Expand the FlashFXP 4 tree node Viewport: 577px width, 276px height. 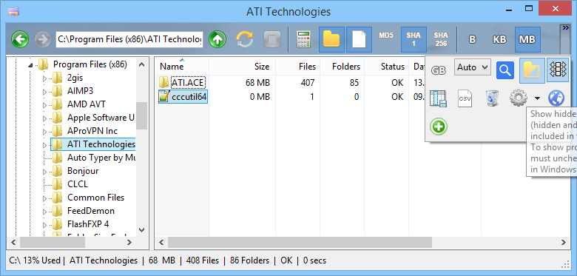(45, 224)
